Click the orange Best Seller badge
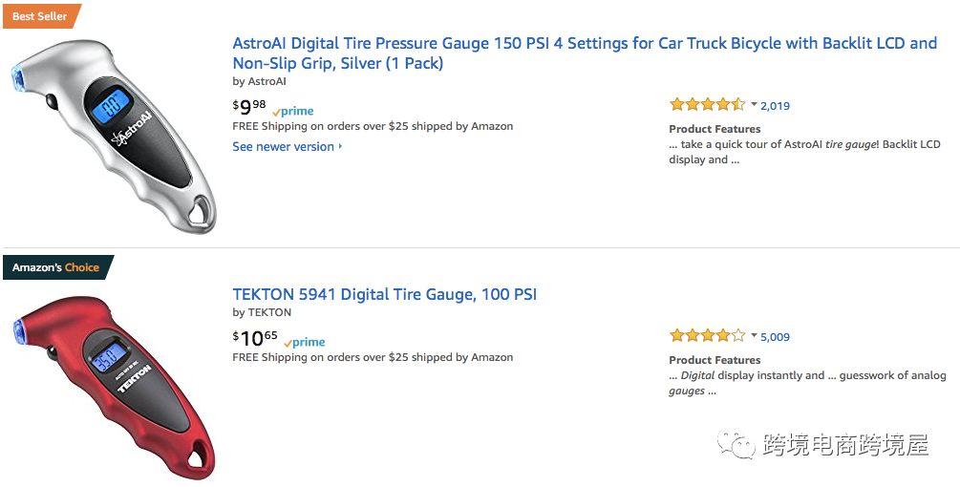 point(39,16)
